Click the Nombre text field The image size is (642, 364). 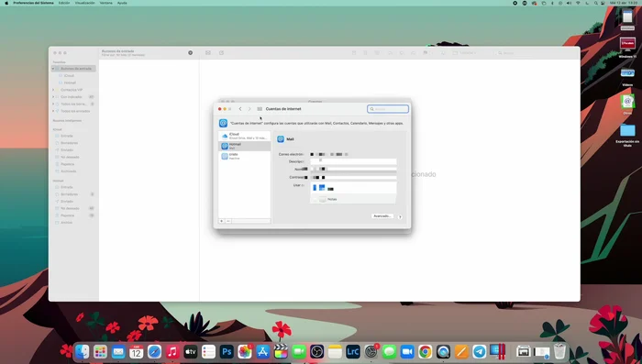353,169
